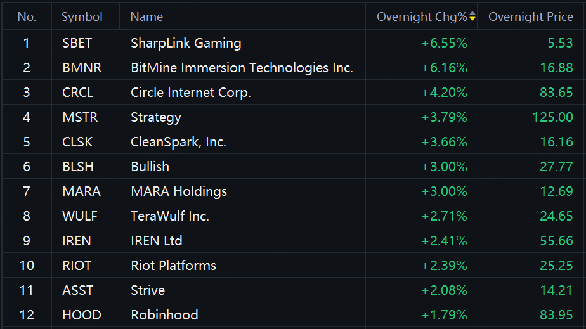Open the IREN Ltd entry

[x=156, y=240]
